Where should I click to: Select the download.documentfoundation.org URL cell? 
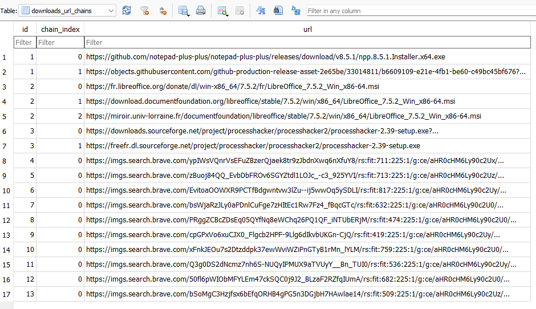click(x=307, y=101)
